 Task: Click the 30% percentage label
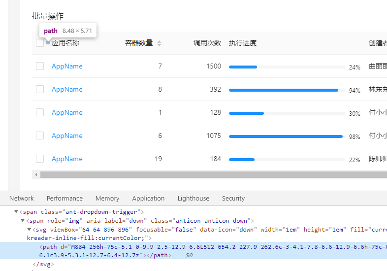coord(355,114)
